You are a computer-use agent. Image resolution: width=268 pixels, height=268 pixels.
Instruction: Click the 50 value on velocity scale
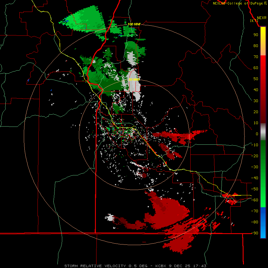point(256,79)
